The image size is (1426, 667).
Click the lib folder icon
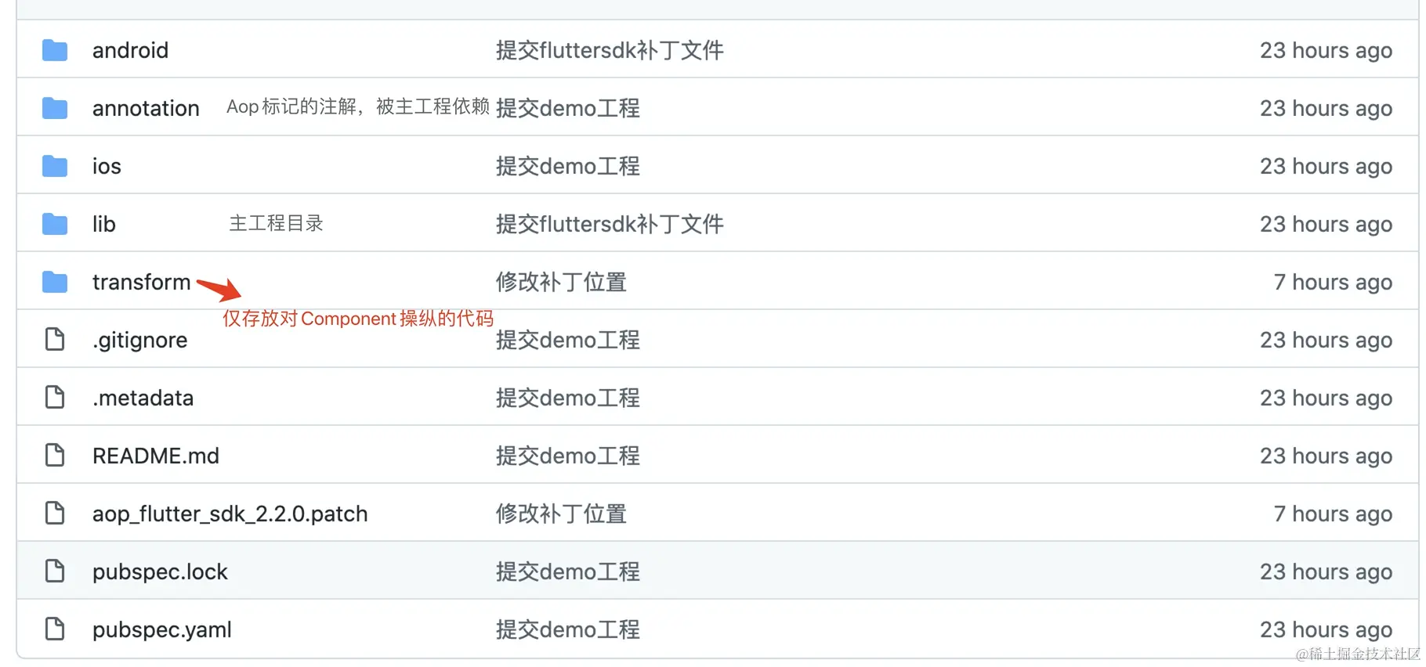[54, 224]
